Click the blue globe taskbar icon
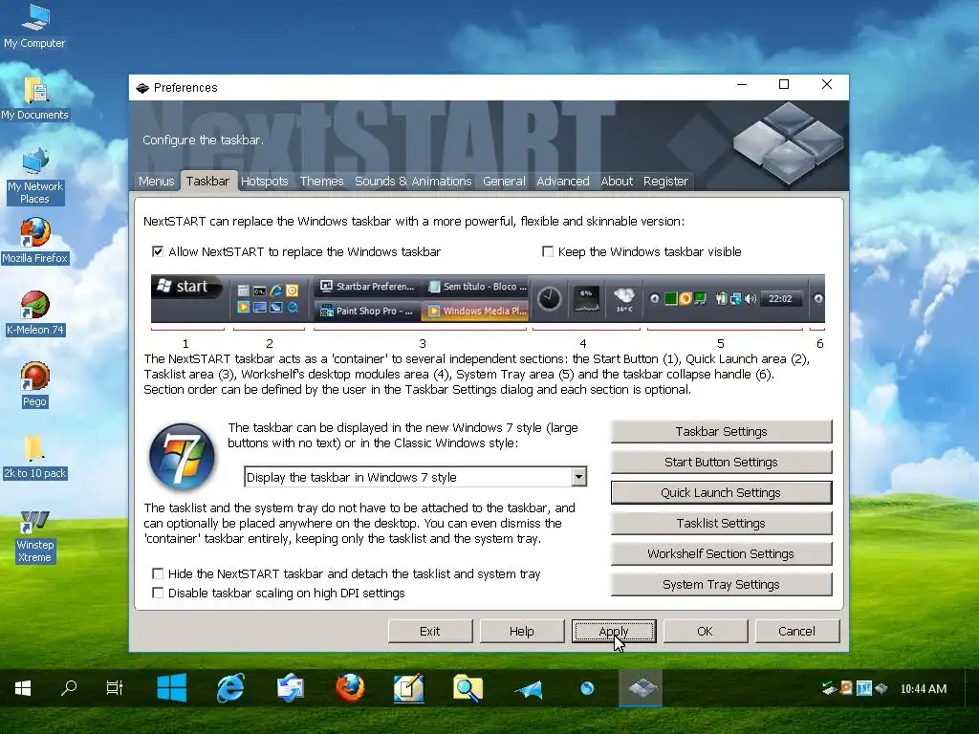 [x=587, y=688]
